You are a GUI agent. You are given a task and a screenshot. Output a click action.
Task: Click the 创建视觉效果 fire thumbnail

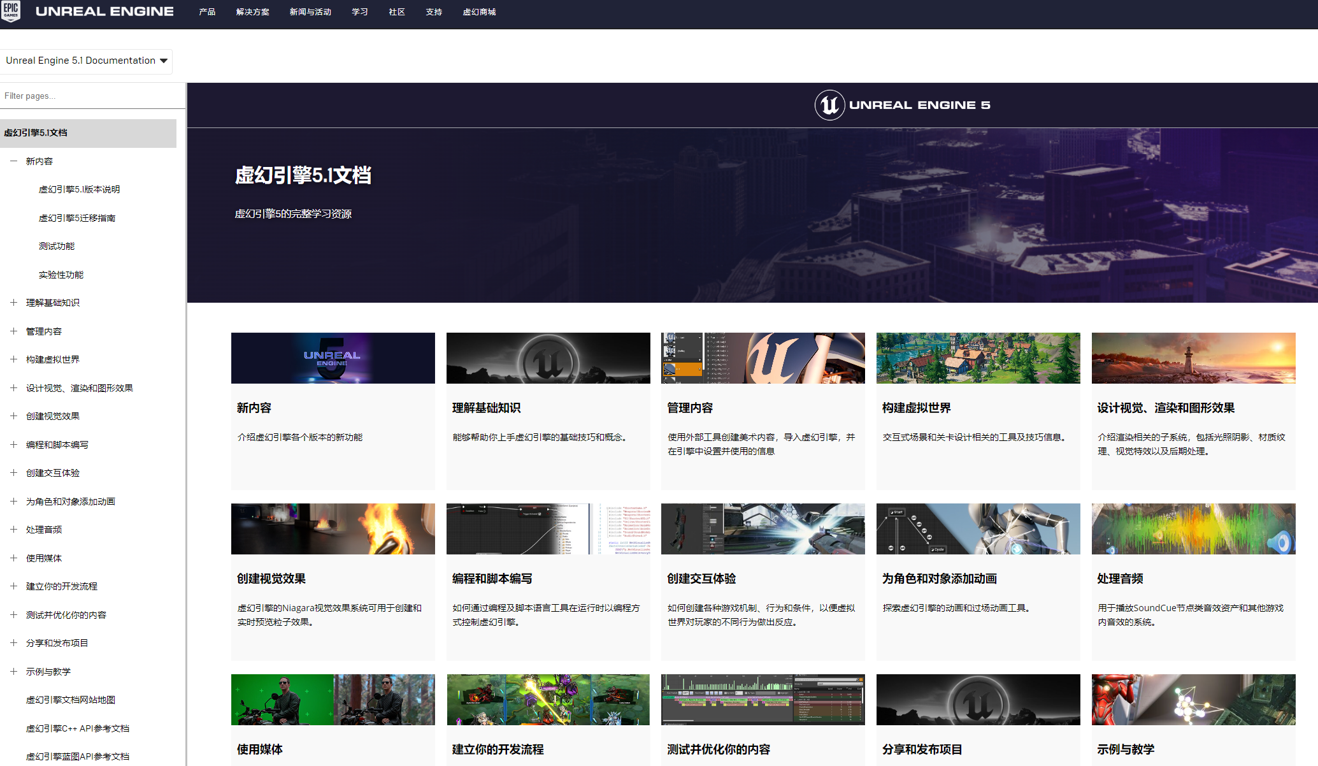tap(333, 529)
